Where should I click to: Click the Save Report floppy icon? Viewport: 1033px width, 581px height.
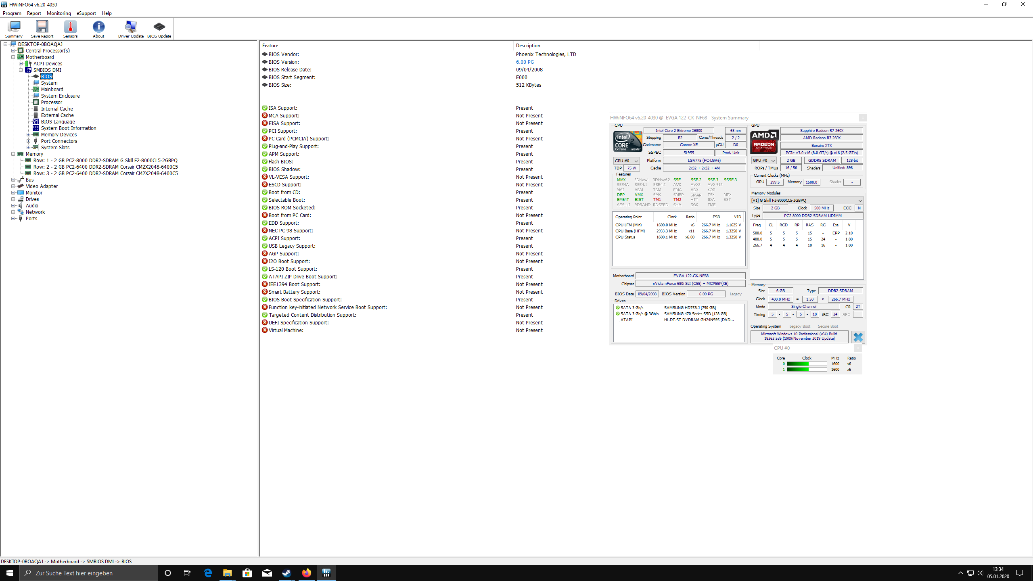click(42, 29)
